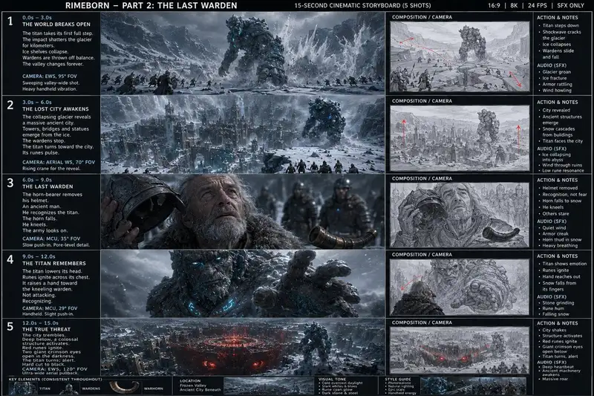Select the TITAN key element thumbnail

coord(23,389)
